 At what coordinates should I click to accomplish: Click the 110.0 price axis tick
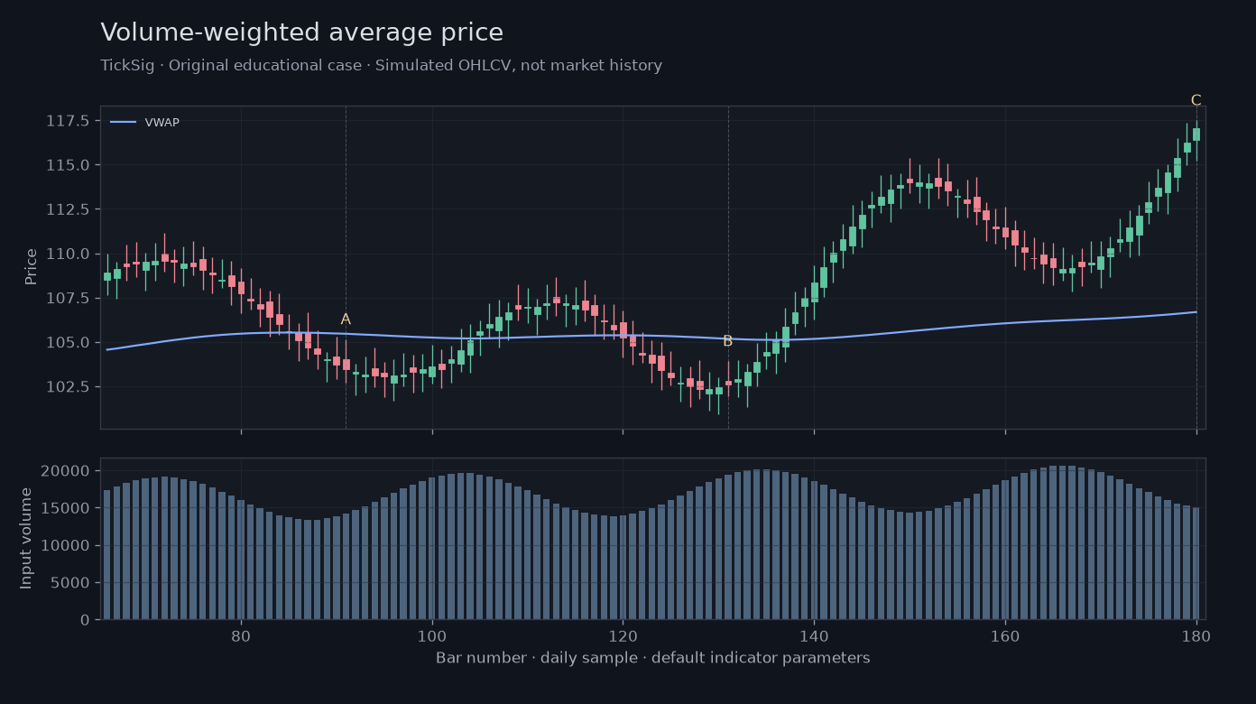click(68, 254)
